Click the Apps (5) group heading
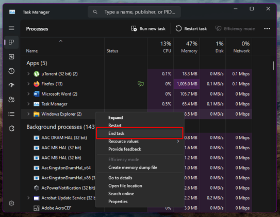This screenshot has width=280, height=217. click(37, 63)
